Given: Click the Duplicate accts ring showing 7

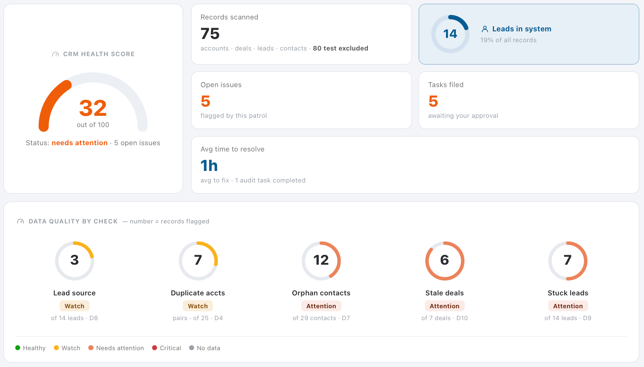Looking at the screenshot, I should pos(198,261).
